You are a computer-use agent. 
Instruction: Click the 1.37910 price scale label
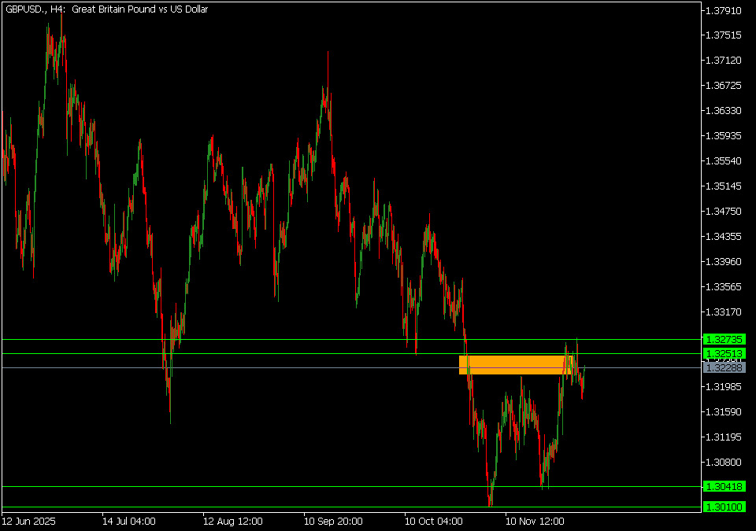point(725,10)
